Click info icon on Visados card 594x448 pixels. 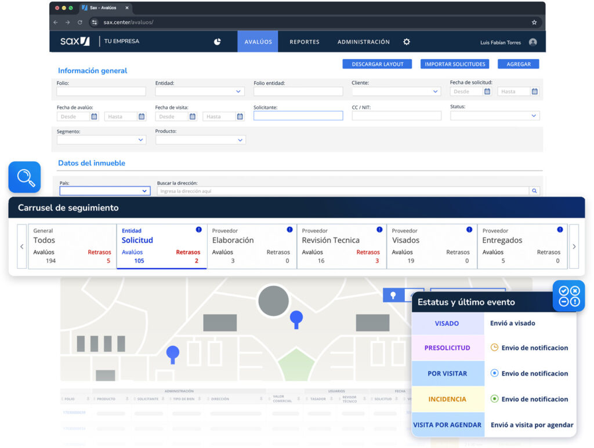(x=469, y=230)
